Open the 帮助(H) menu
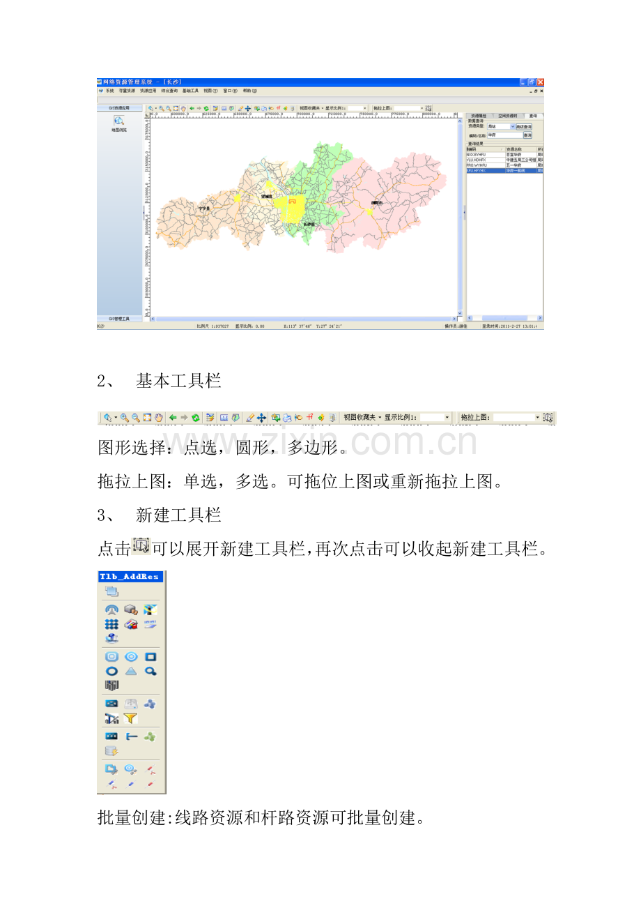The image size is (641, 908). coord(250,91)
